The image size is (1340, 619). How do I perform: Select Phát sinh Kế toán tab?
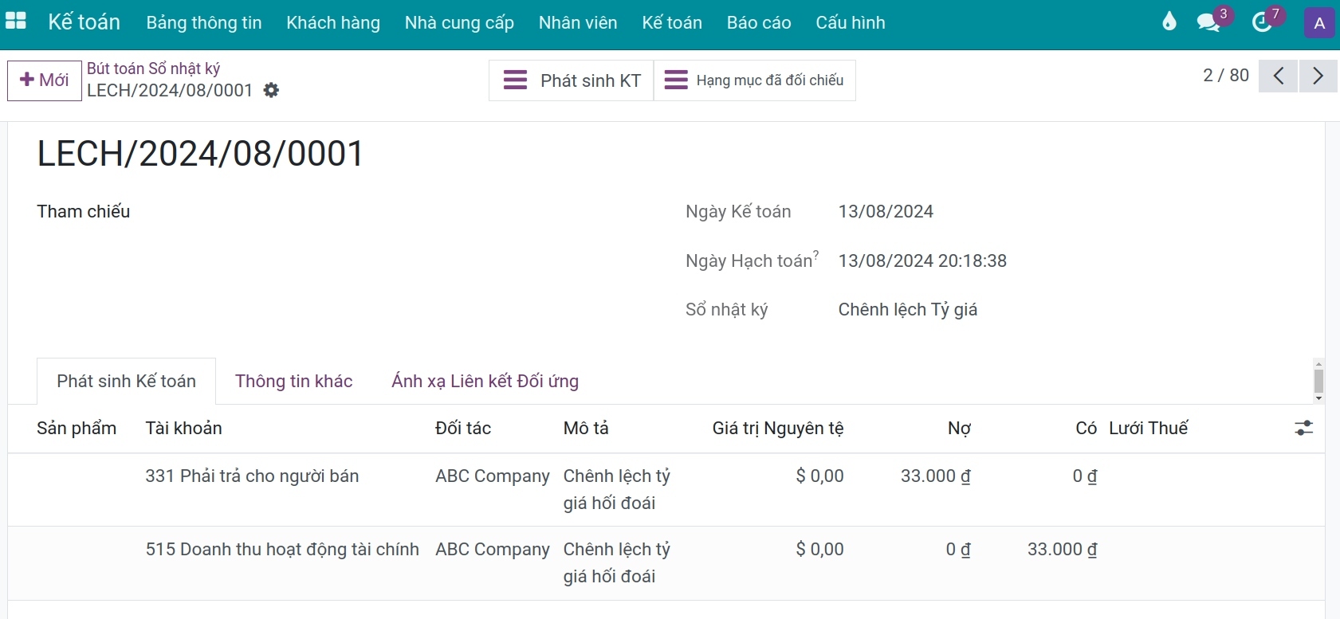point(126,381)
